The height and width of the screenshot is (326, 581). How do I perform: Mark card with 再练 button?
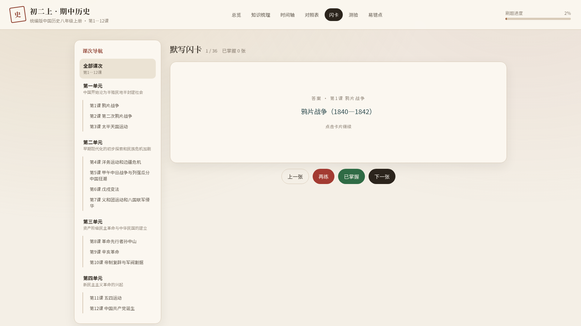[x=324, y=176]
